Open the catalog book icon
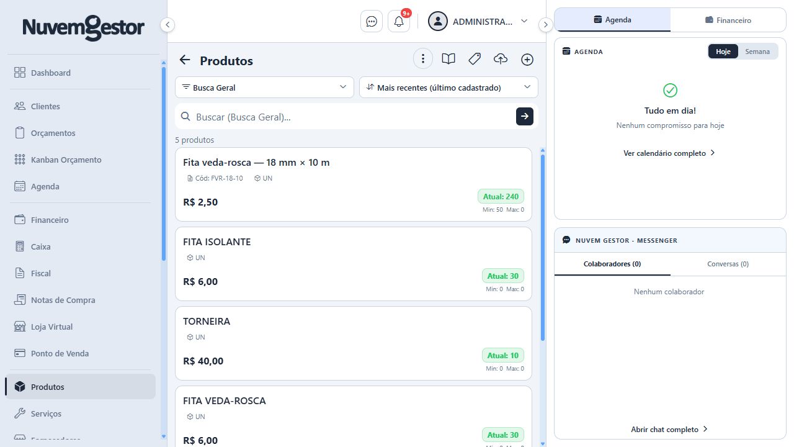 448,59
